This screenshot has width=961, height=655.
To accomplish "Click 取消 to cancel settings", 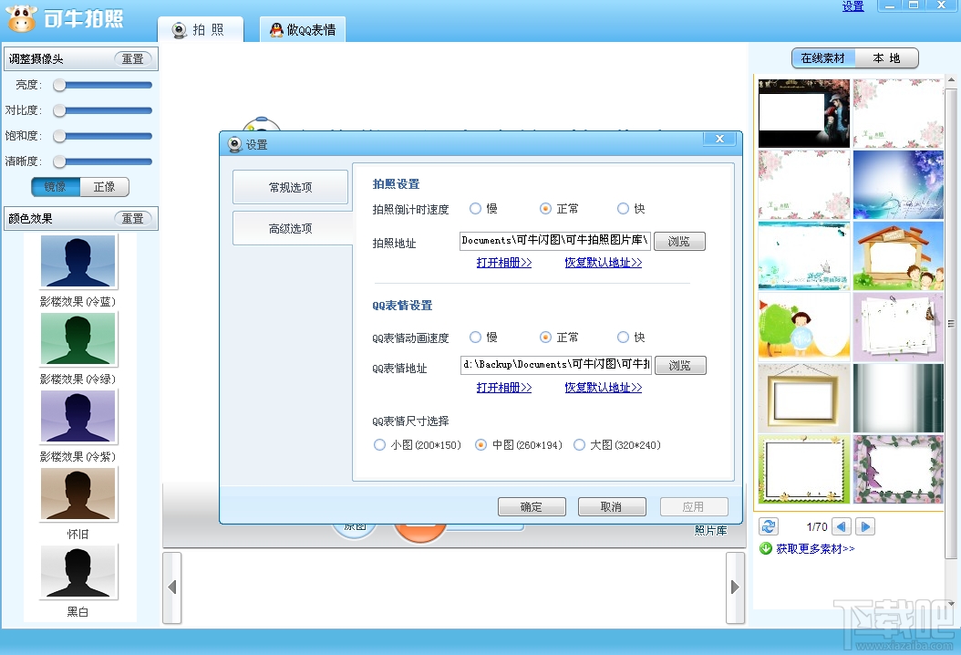I will (612, 506).
